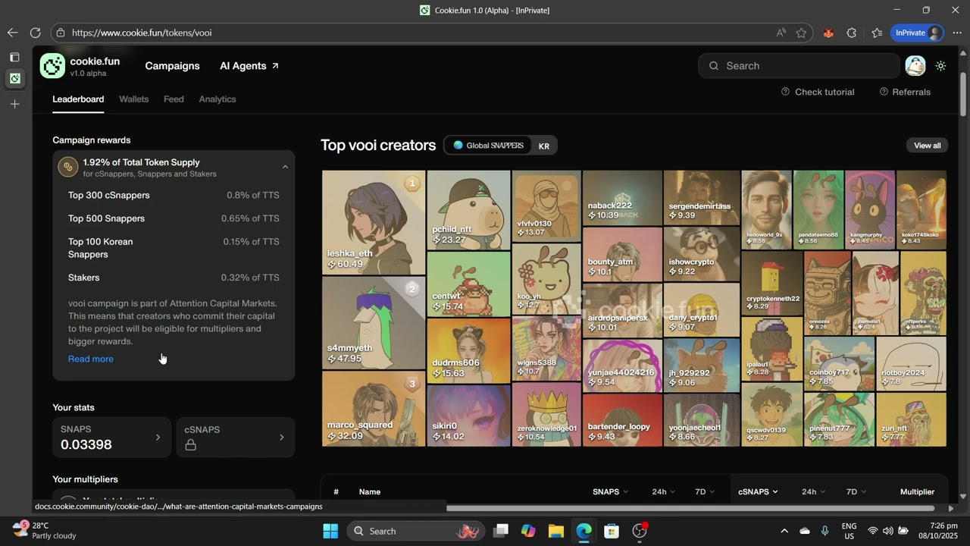
Task: Show hidden system tray icons
Action: click(x=784, y=531)
